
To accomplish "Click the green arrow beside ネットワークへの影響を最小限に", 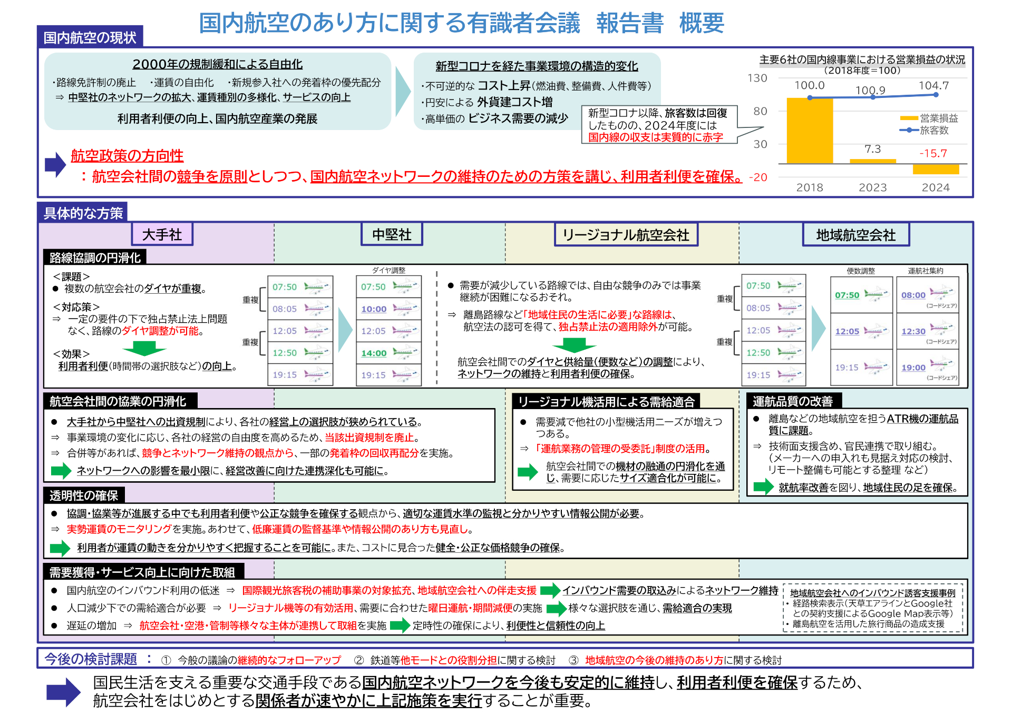I will coord(61,471).
